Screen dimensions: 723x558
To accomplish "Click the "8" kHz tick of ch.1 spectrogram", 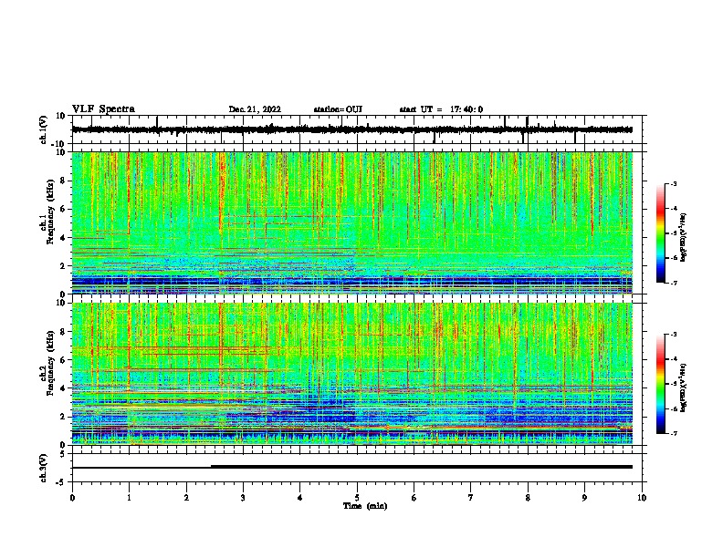I will click(63, 181).
